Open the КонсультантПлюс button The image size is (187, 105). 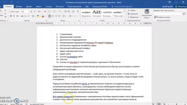pos(147,14)
